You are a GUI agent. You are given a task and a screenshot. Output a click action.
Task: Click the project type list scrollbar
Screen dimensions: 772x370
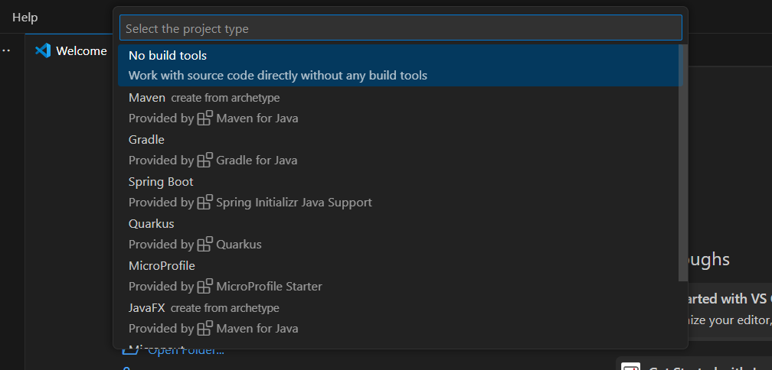point(683,162)
